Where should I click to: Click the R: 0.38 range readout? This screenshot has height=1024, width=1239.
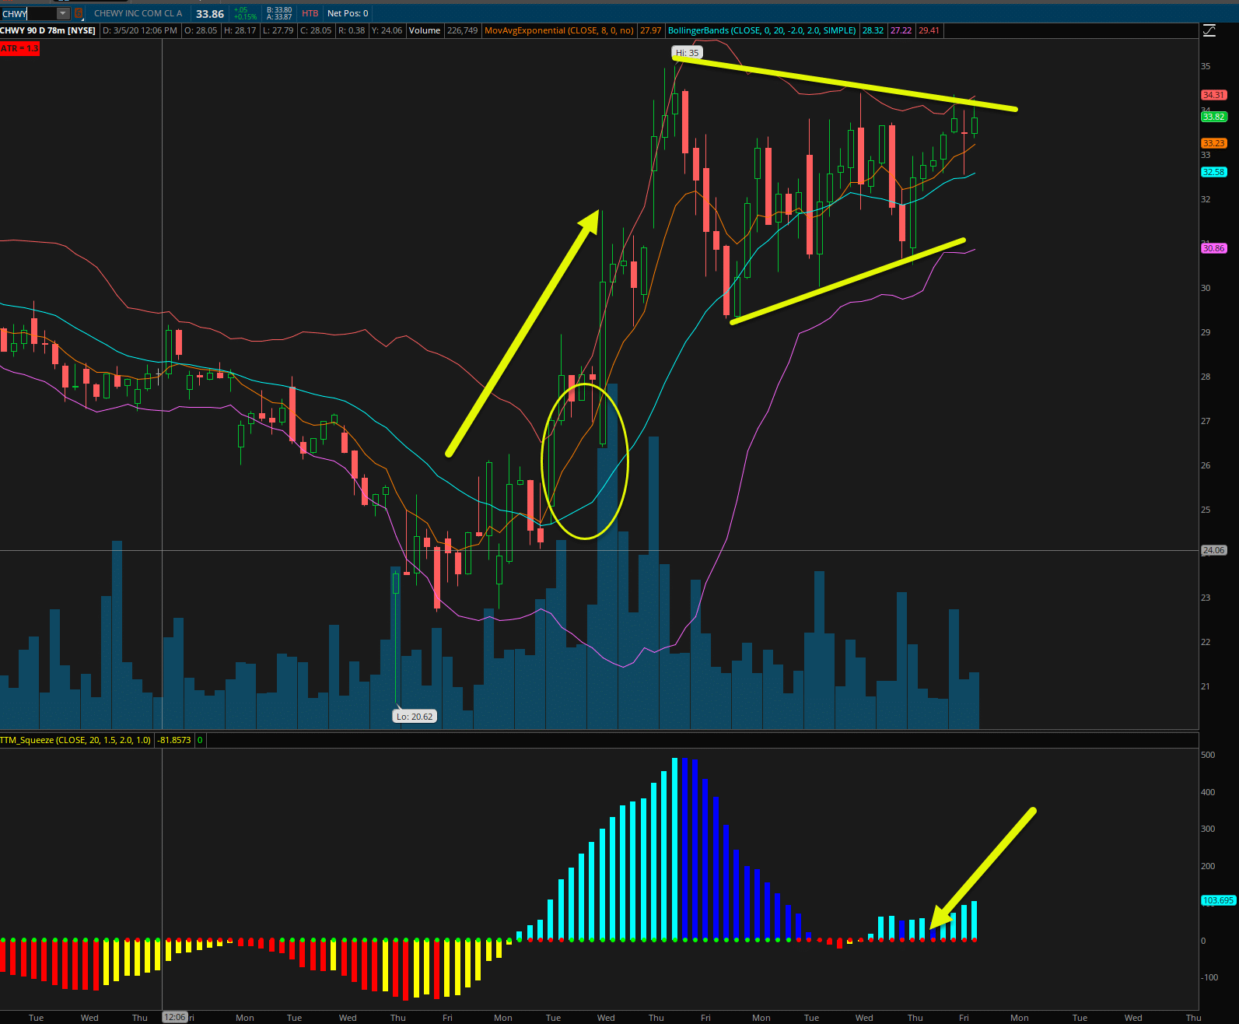tap(352, 30)
